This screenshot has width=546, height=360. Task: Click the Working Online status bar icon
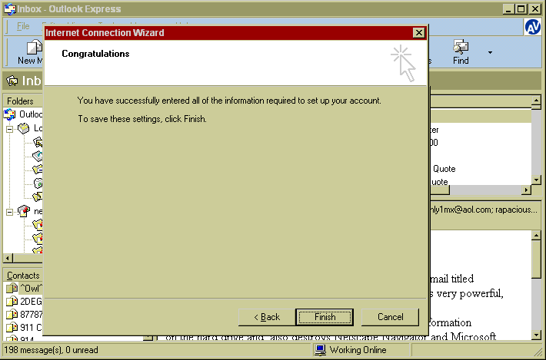[321, 349]
